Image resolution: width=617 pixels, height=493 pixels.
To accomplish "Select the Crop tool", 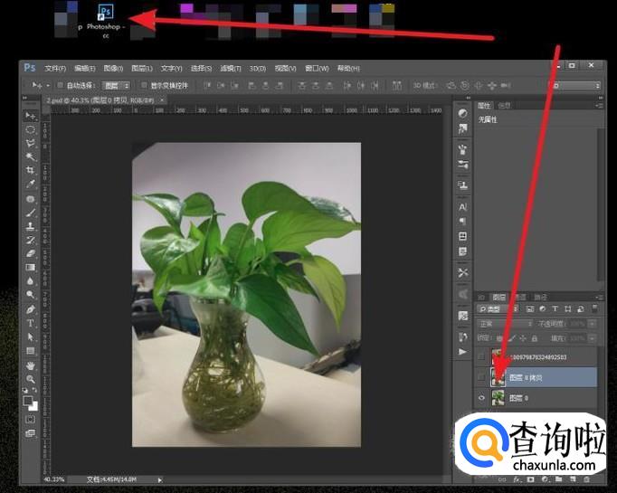I will point(30,170).
